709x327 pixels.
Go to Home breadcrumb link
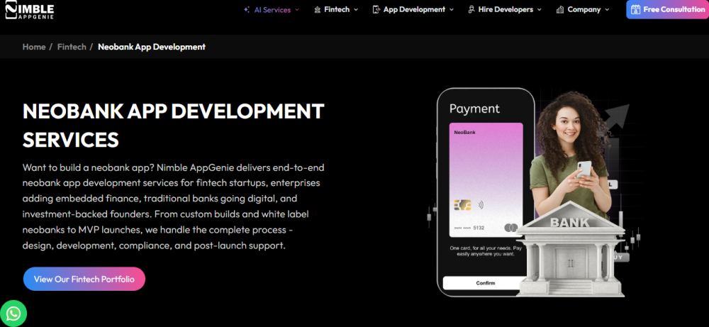[x=34, y=47]
